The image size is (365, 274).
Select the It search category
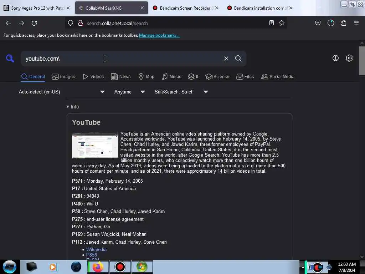(x=193, y=77)
